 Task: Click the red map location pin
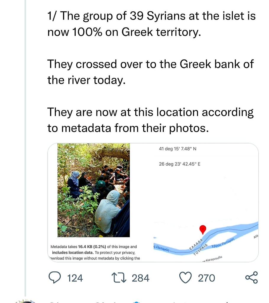pyautogui.click(x=203, y=229)
